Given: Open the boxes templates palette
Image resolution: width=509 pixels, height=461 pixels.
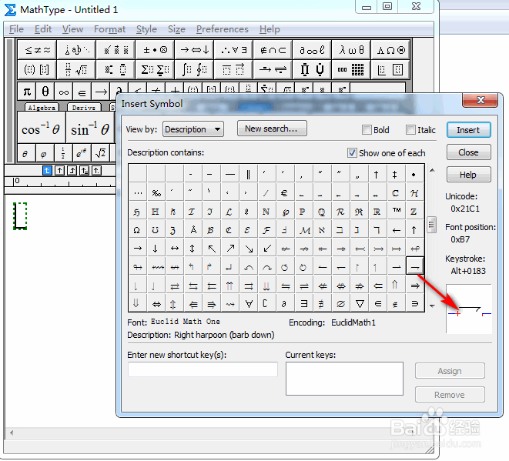Looking at the screenshot, I should pyautogui.click(x=390, y=69).
